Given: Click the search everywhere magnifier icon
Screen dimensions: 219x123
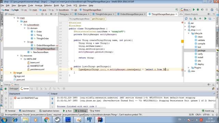Looking at the screenshot, I should tap(217, 10).
